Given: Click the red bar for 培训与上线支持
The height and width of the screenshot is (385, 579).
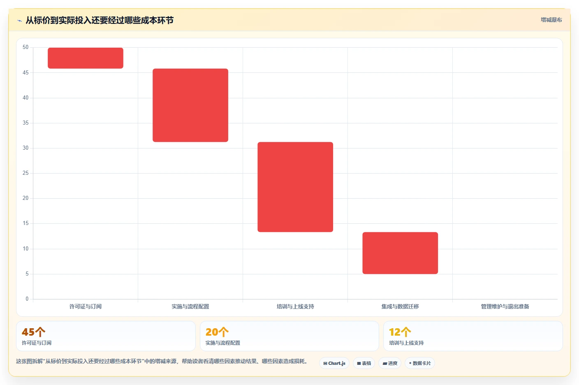Looking at the screenshot, I should pyautogui.click(x=295, y=187).
